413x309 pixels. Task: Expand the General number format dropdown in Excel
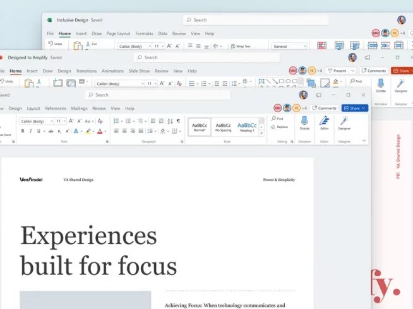tap(289, 46)
